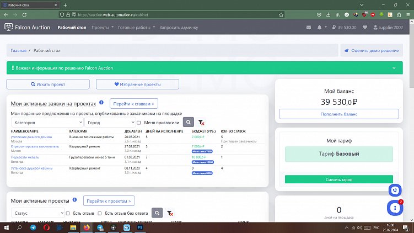414x233 pixels.
Task: Click Приглашен заказчиком text in first row
Action: click(238, 141)
